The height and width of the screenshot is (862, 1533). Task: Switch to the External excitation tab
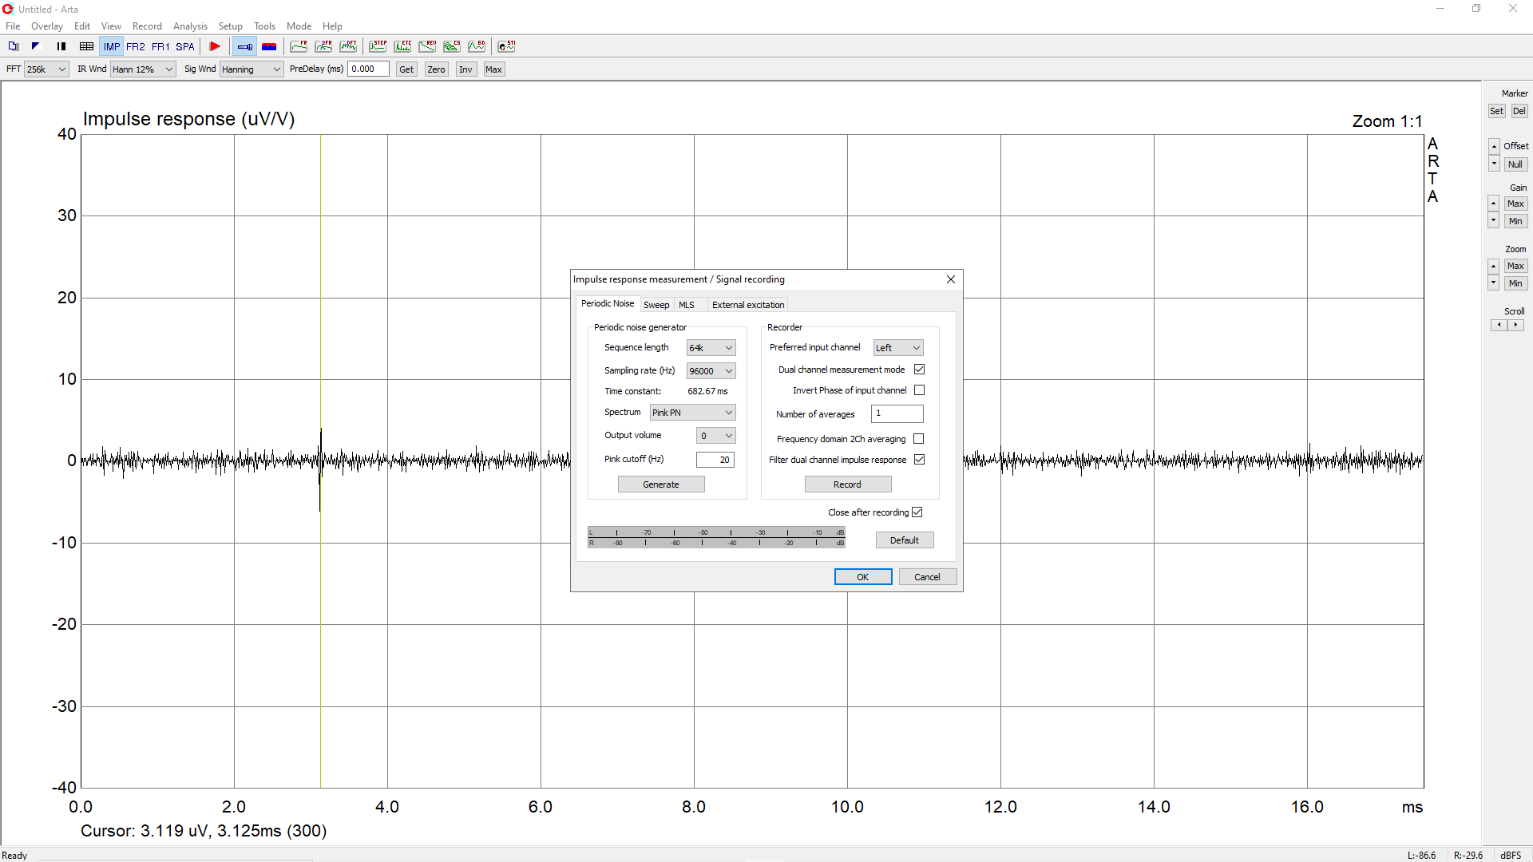click(748, 305)
